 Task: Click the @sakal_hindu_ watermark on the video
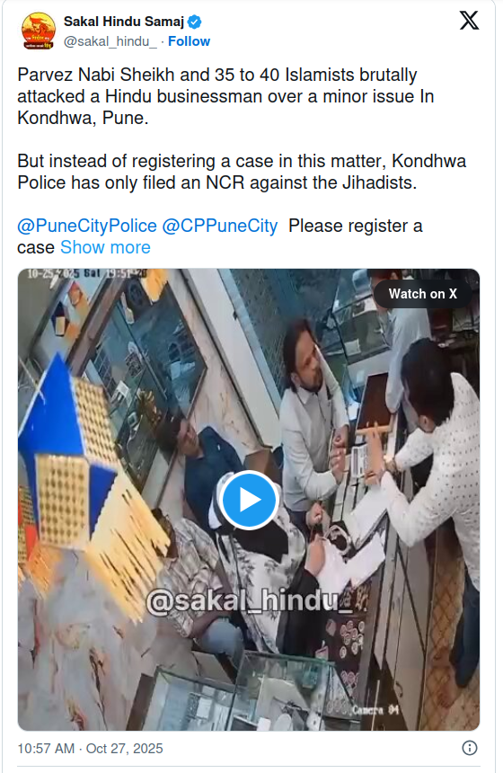pyautogui.click(x=257, y=601)
